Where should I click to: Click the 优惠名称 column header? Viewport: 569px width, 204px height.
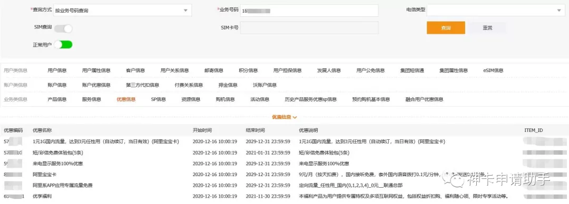click(42, 130)
